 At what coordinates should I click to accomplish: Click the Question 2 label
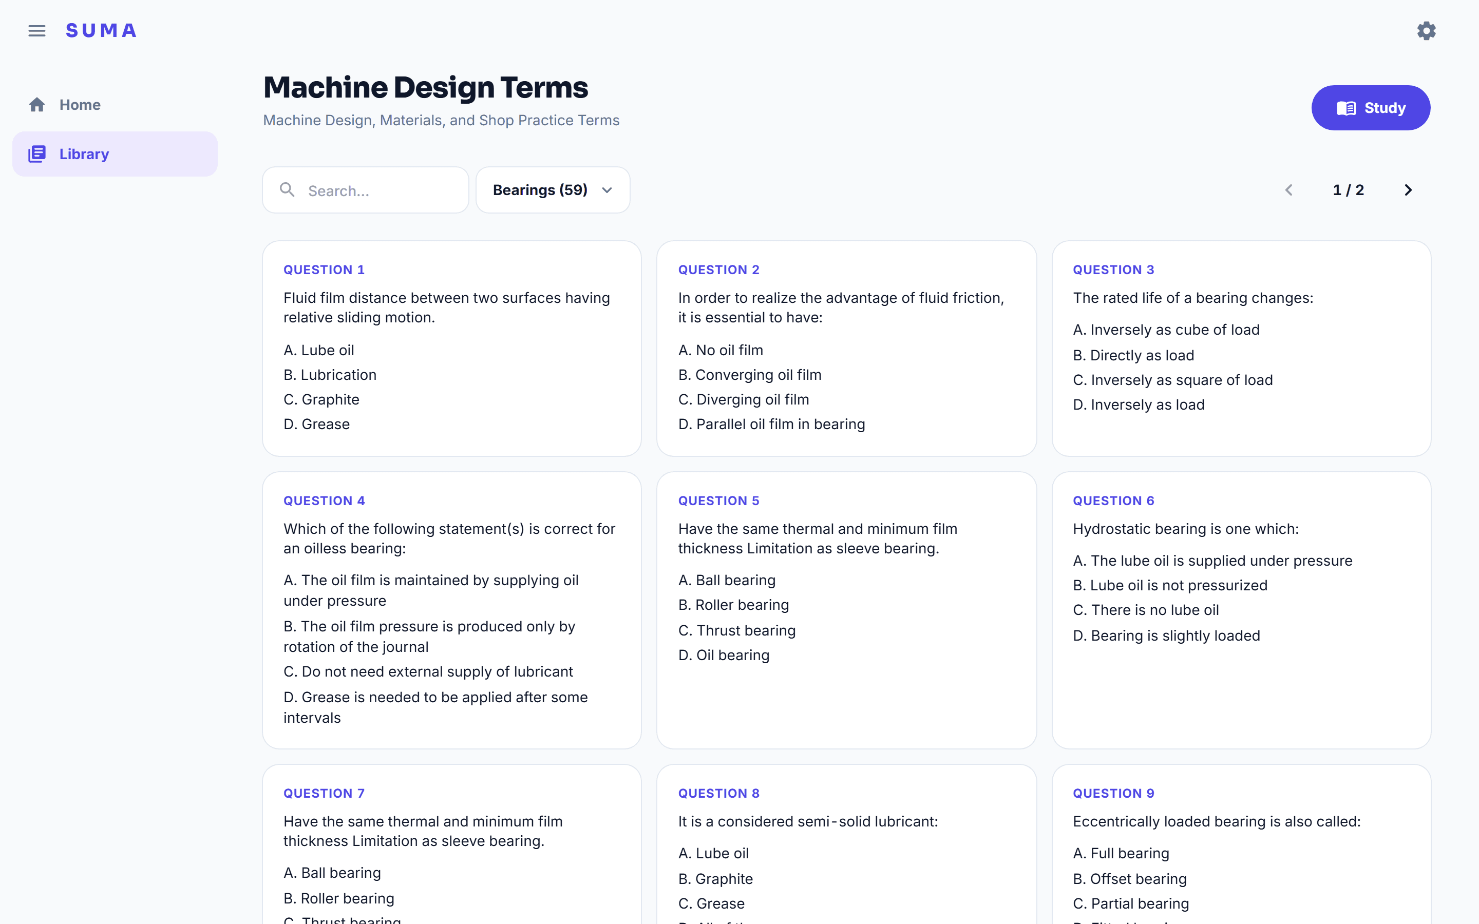(719, 269)
